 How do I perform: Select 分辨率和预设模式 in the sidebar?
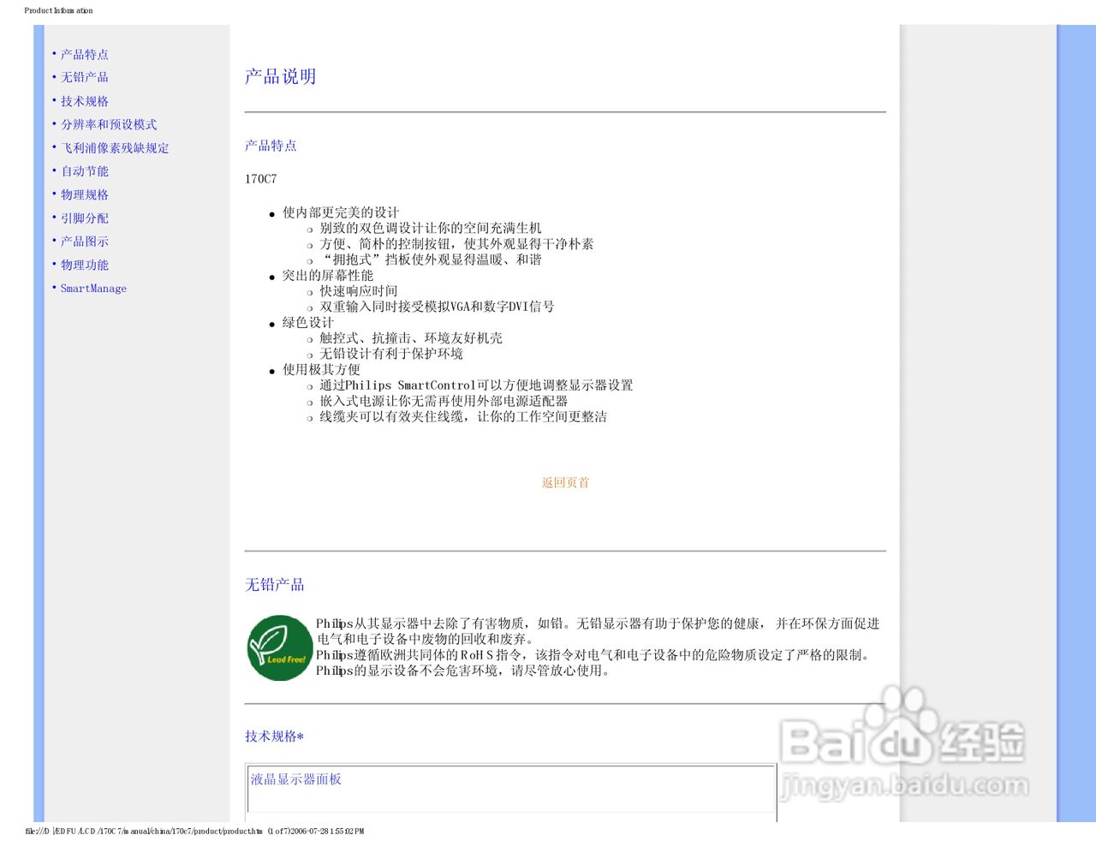[109, 125]
